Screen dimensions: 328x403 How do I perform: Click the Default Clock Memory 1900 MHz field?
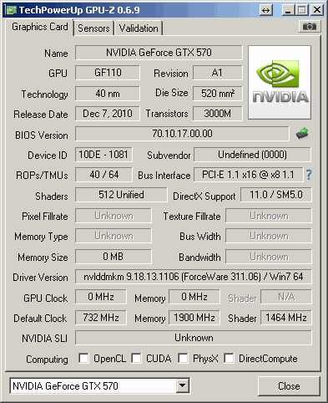point(194,318)
